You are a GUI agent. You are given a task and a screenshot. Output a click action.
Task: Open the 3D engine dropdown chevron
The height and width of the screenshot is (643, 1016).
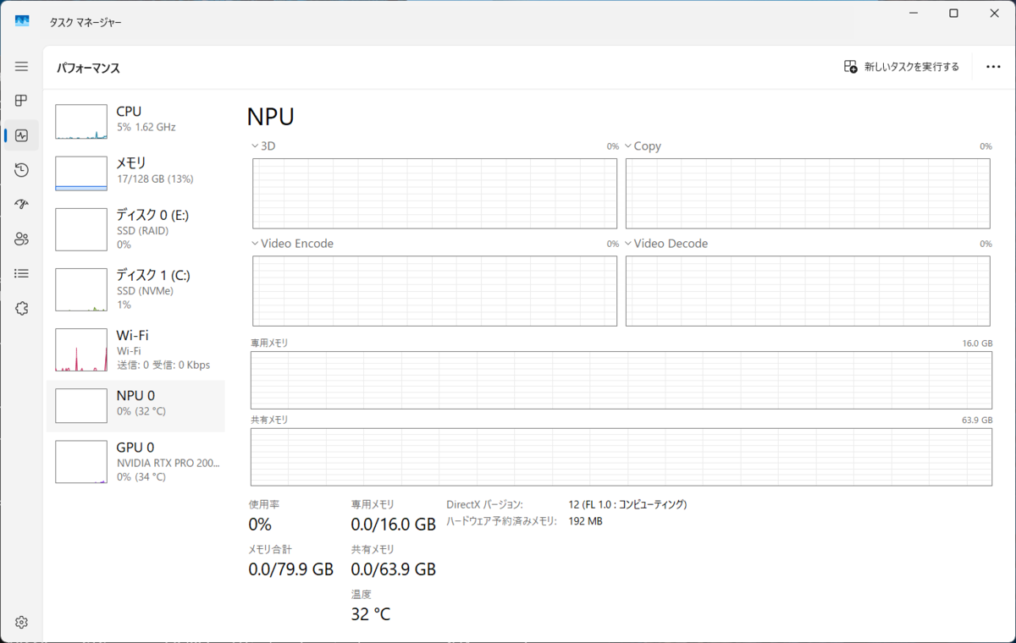(x=255, y=146)
